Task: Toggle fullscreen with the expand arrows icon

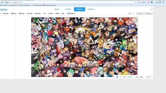Action: (151, 9)
